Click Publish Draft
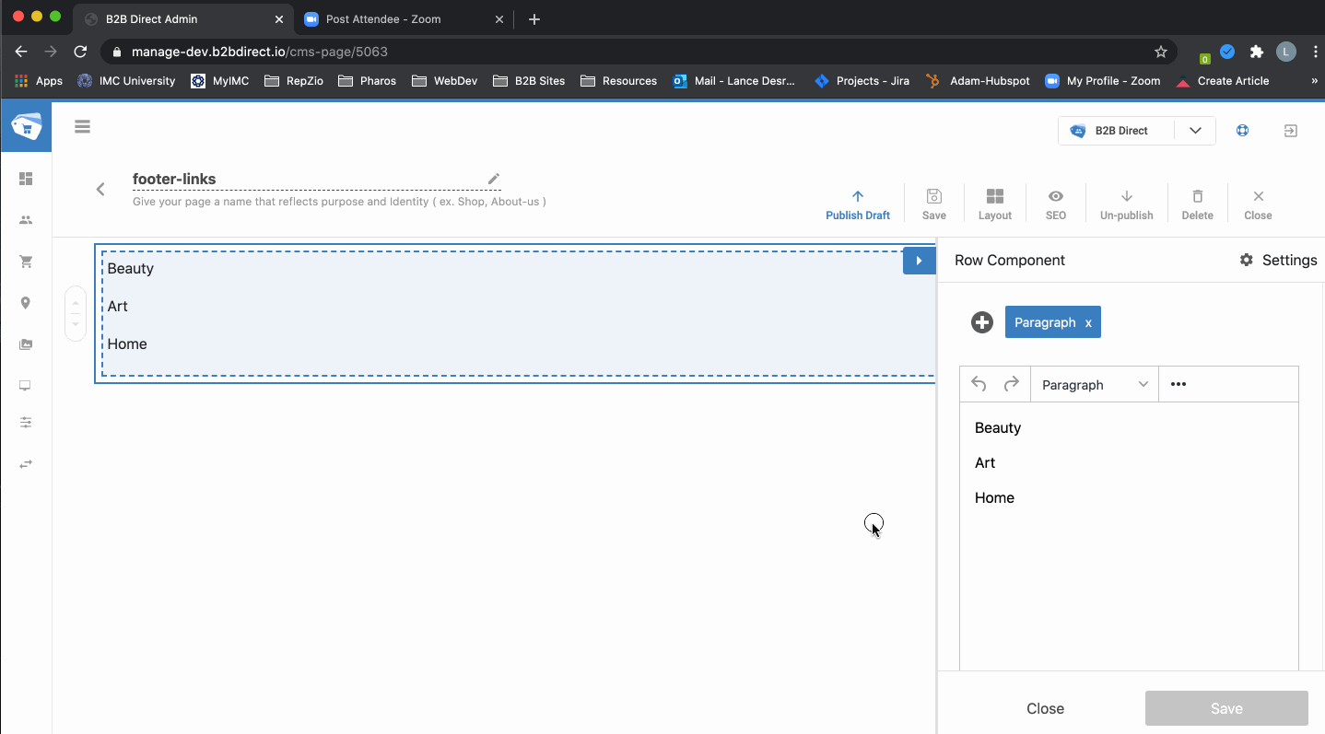The width and height of the screenshot is (1325, 734). [858, 204]
